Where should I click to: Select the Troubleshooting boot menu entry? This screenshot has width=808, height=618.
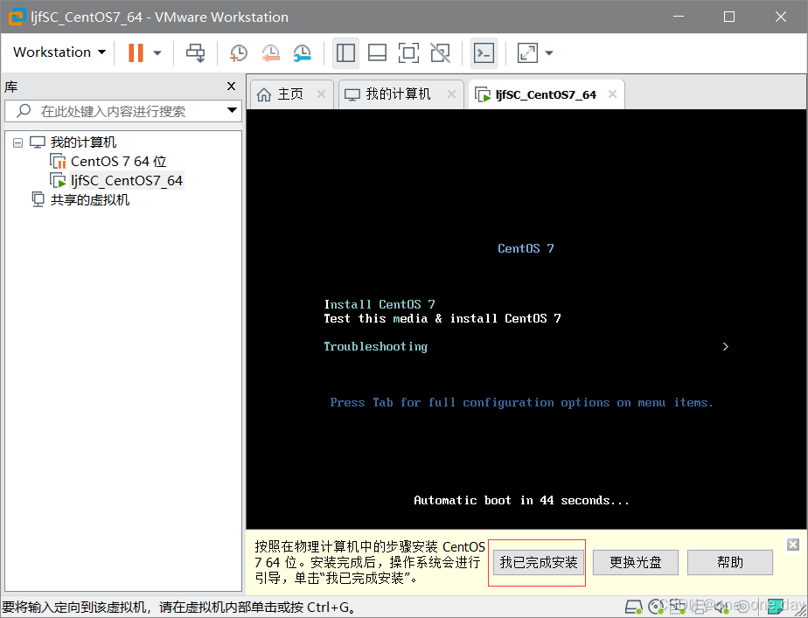coord(376,347)
